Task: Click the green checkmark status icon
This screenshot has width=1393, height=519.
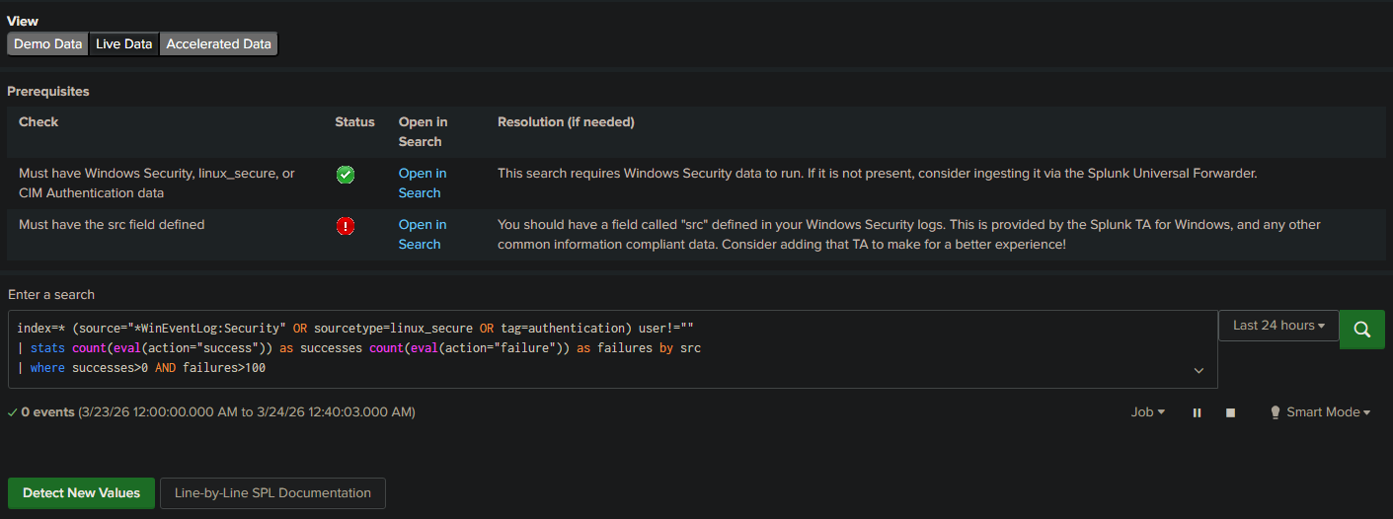Action: click(346, 175)
